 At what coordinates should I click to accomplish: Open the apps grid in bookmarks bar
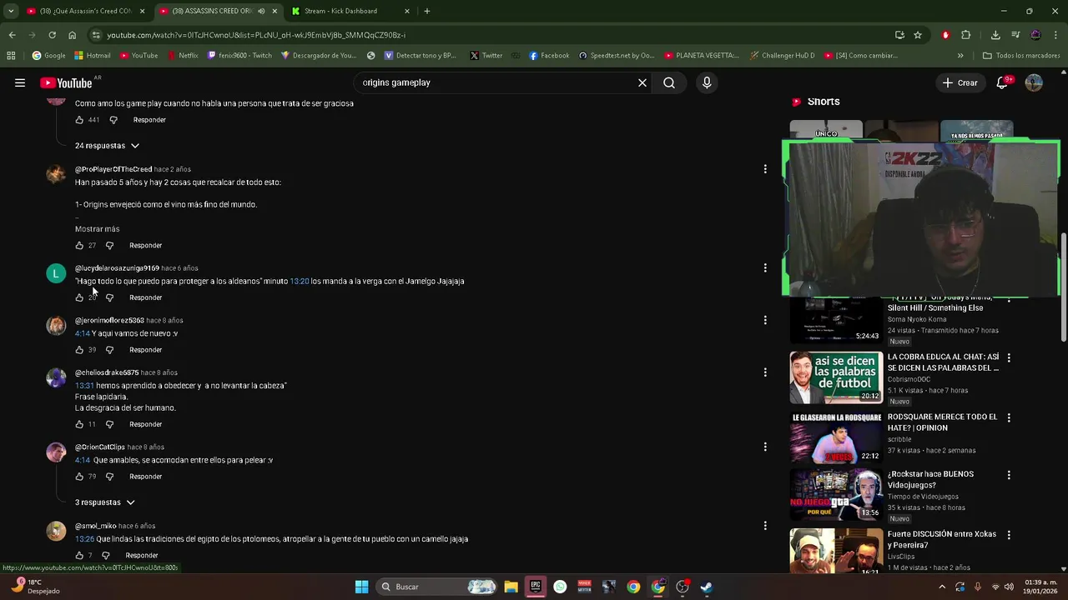(11, 56)
